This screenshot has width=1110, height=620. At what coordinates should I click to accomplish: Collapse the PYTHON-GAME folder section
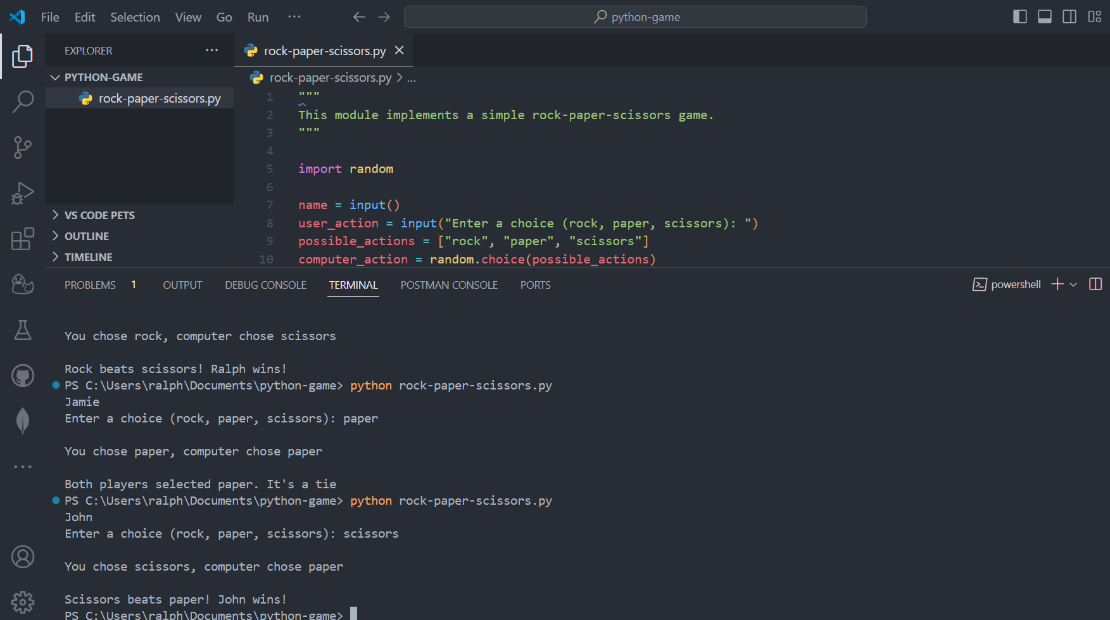pos(139,77)
